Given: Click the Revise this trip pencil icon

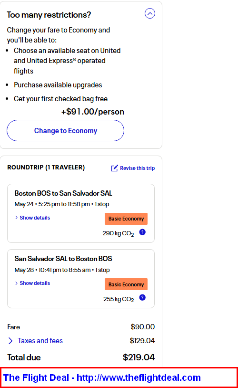Looking at the screenshot, I should [115, 168].
